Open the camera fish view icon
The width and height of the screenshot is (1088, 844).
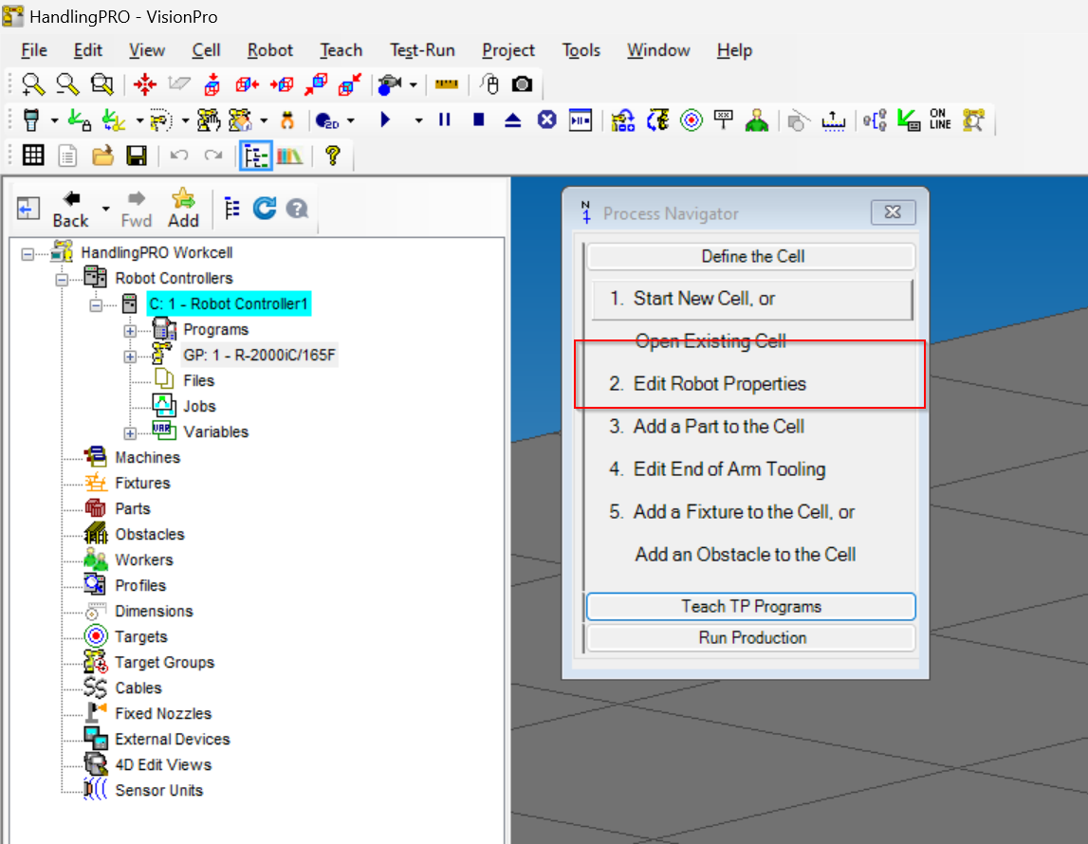[x=389, y=84]
